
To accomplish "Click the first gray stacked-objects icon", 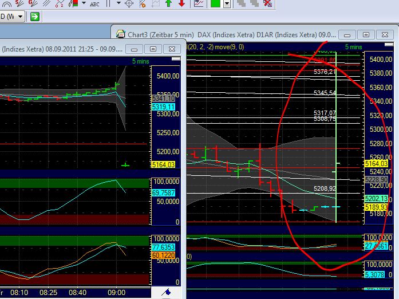I will pos(241,3).
